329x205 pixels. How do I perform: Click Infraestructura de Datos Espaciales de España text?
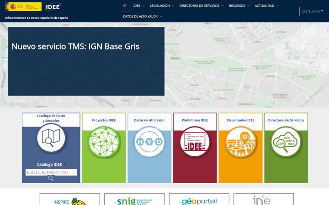(x=36, y=18)
